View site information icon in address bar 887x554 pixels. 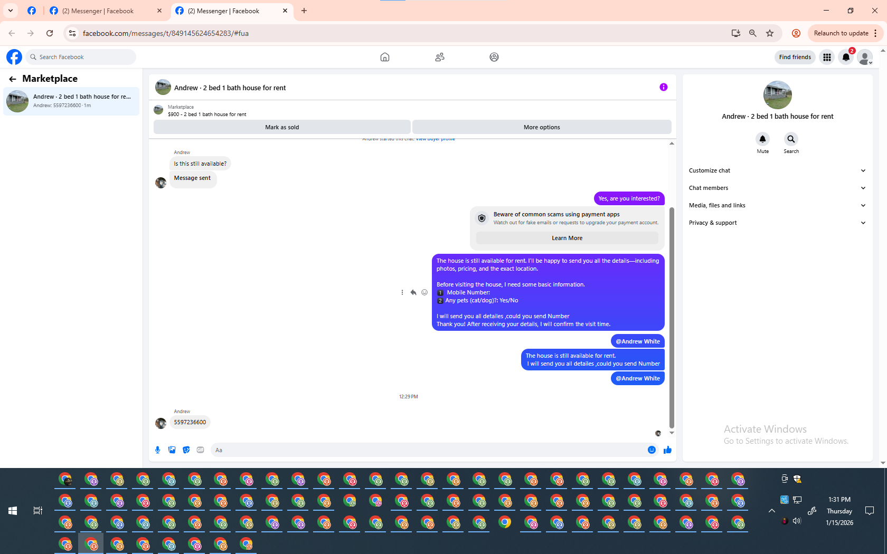[x=72, y=33]
